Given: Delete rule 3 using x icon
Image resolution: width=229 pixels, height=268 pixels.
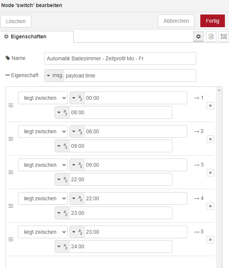Looking at the screenshot, I should [210, 173].
